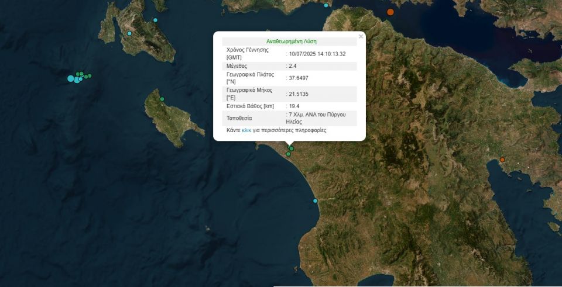562x287 pixels.
Task: Close the earthquake info popup
Action: pos(361,36)
